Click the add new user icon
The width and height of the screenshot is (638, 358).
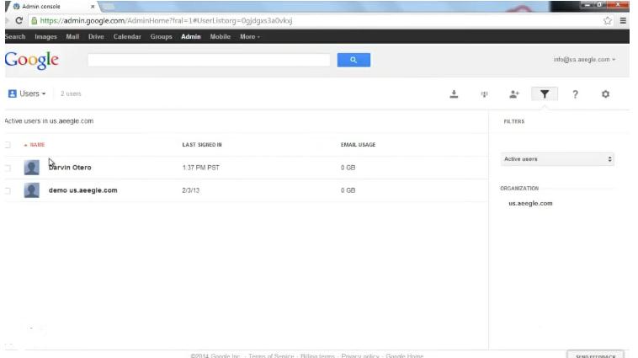[514, 94]
